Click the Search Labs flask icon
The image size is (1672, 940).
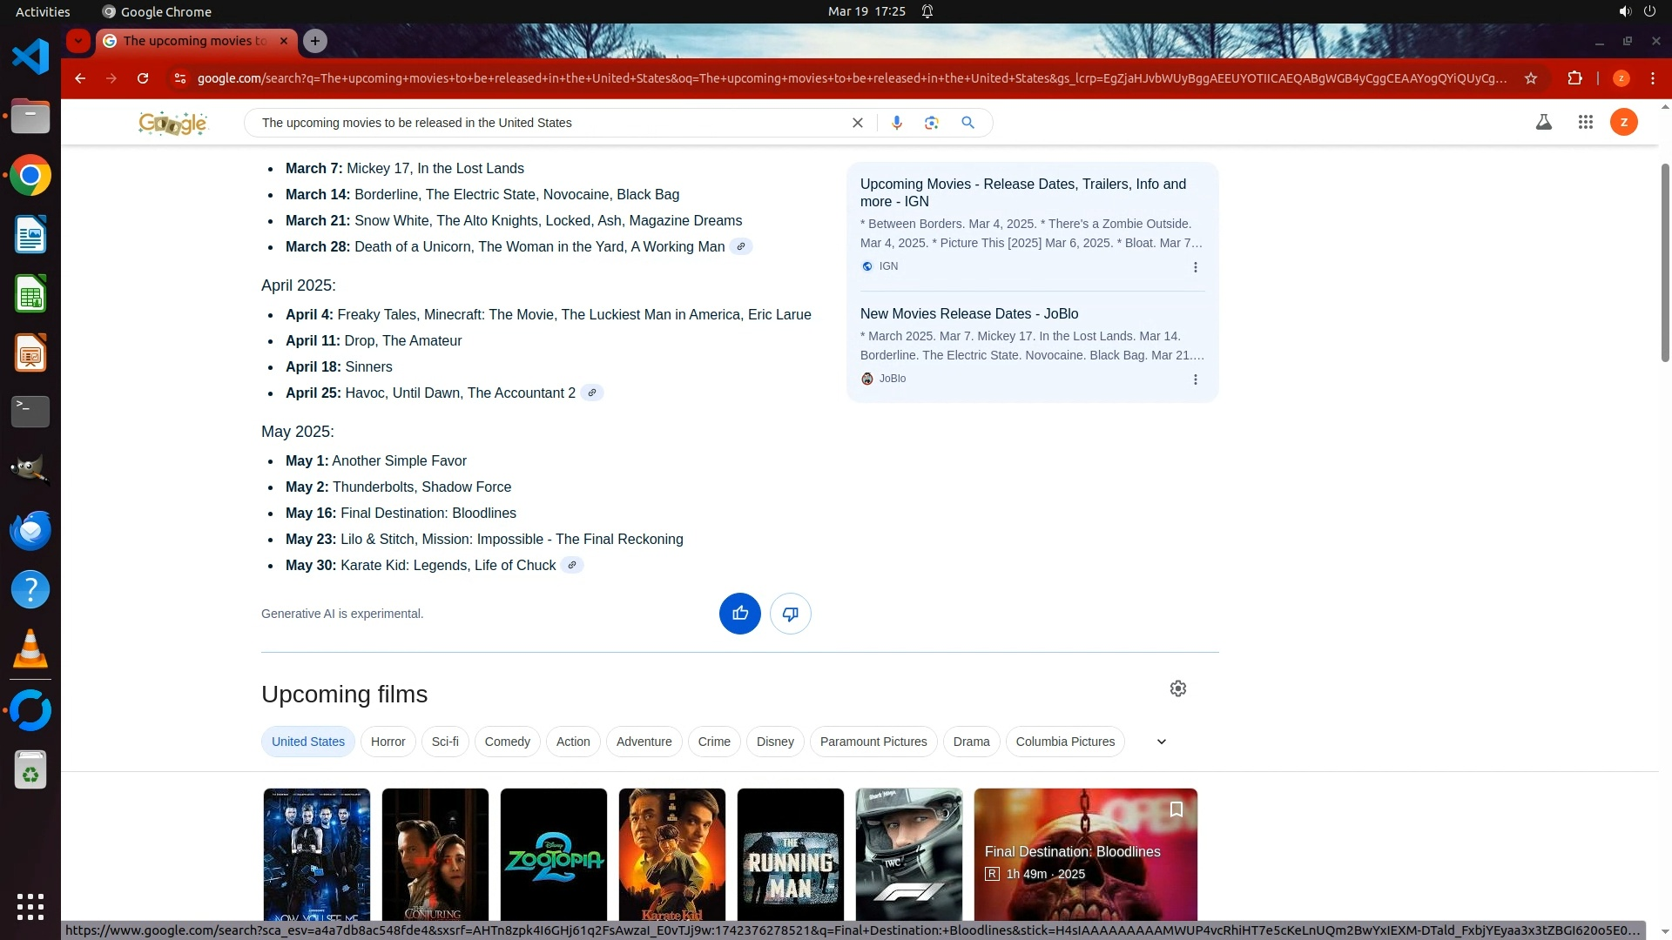[1543, 123]
